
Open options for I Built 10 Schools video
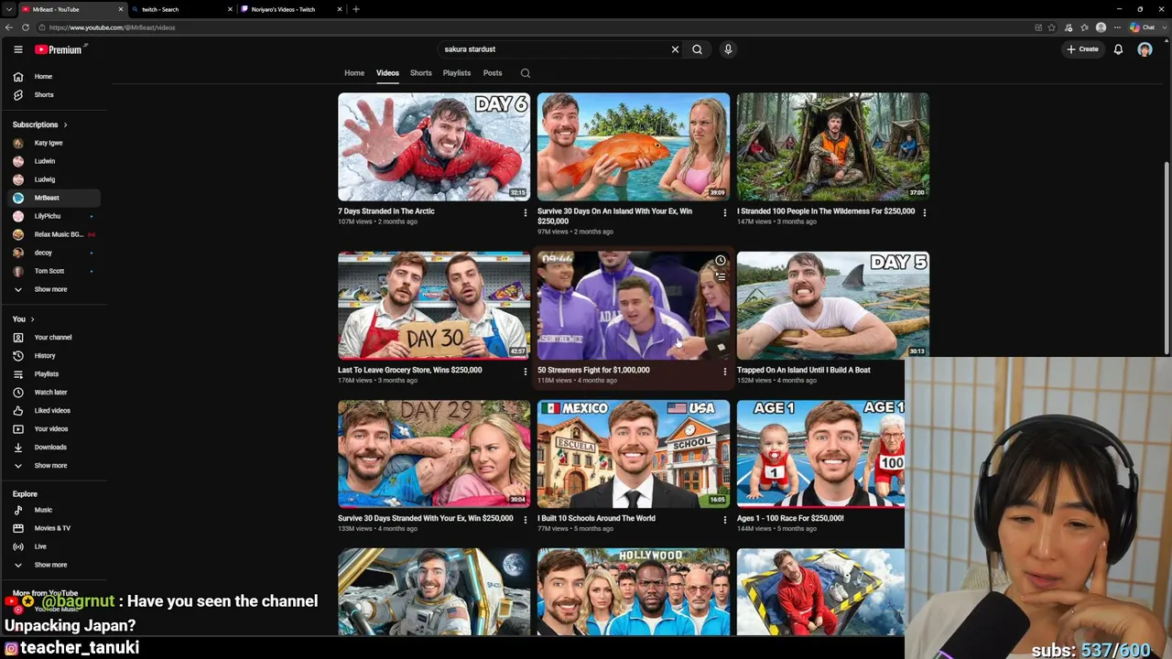[x=724, y=520]
